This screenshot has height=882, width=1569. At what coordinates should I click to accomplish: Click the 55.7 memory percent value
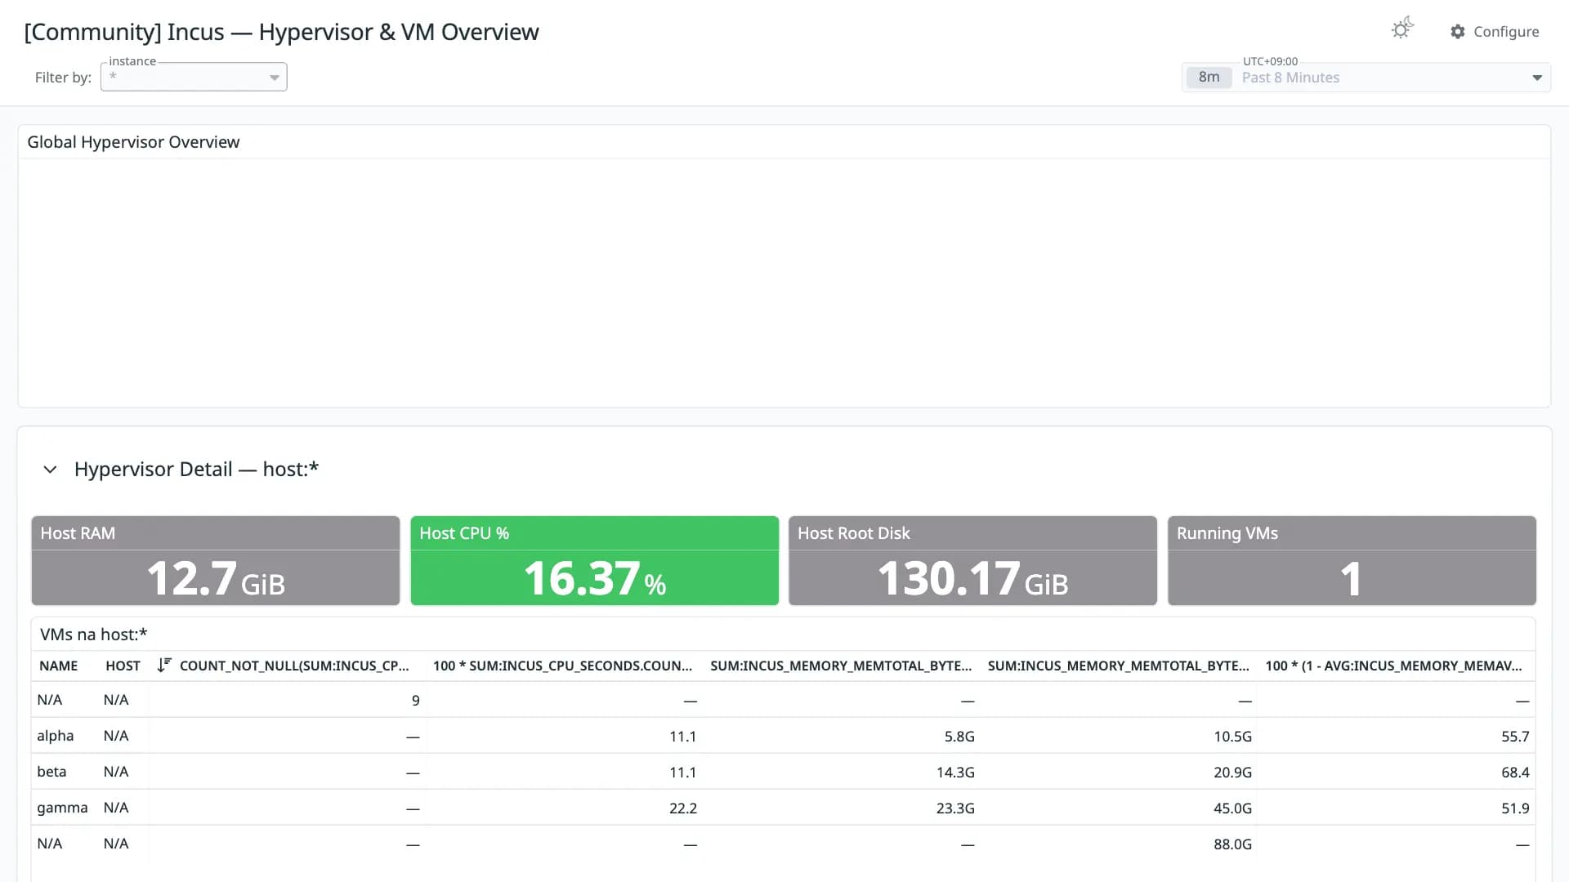(x=1515, y=737)
